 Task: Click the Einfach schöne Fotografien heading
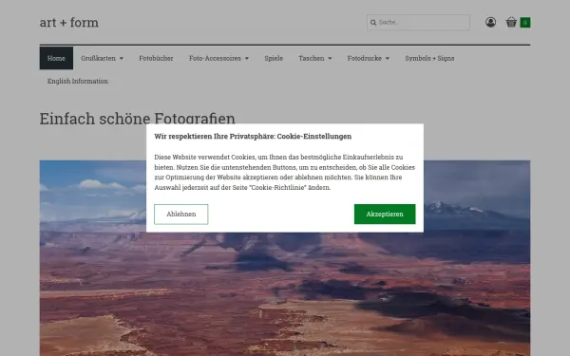click(x=137, y=119)
